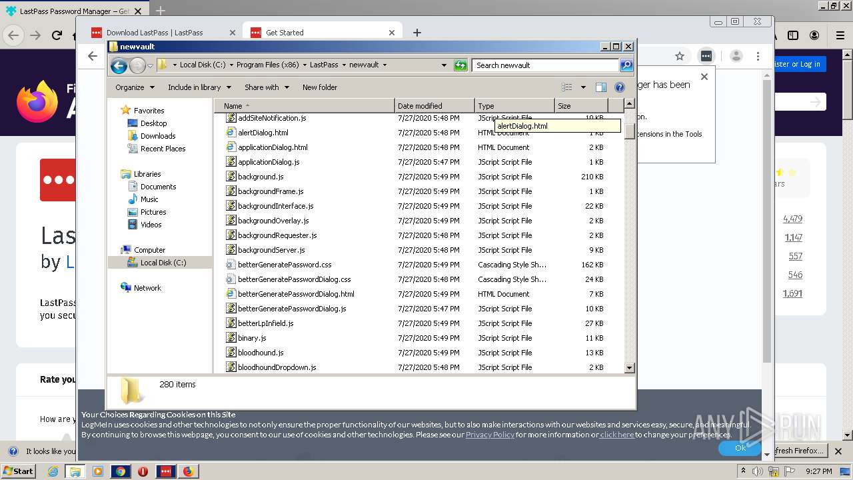This screenshot has width=853, height=480.
Task: Show the preview pane in Explorer
Action: pyautogui.click(x=600, y=87)
